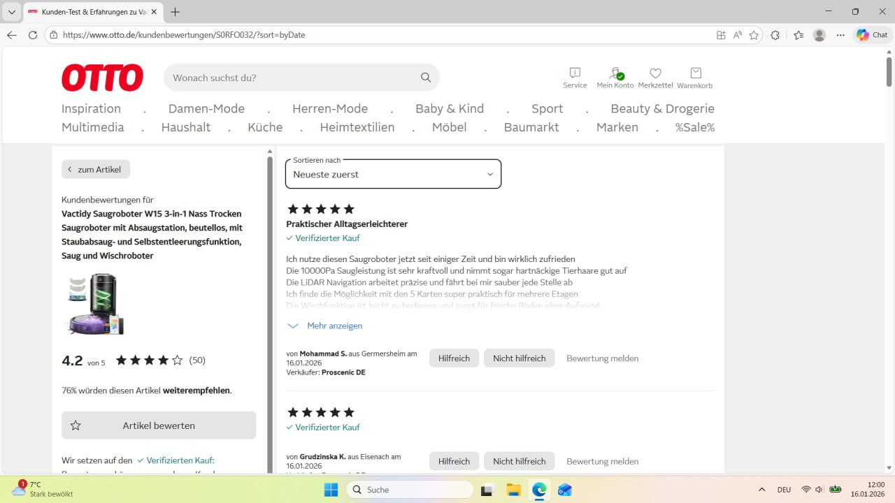Screen dimensions: 895x503
Task: Open Task View in taskbar
Action: coord(488,490)
